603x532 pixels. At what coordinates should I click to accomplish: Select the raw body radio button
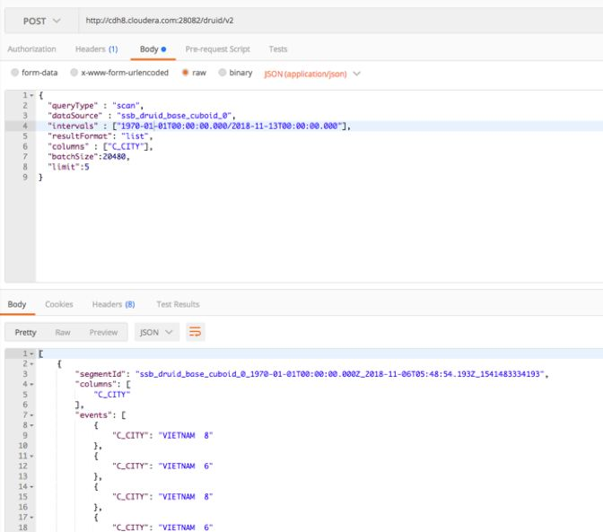pyautogui.click(x=185, y=72)
